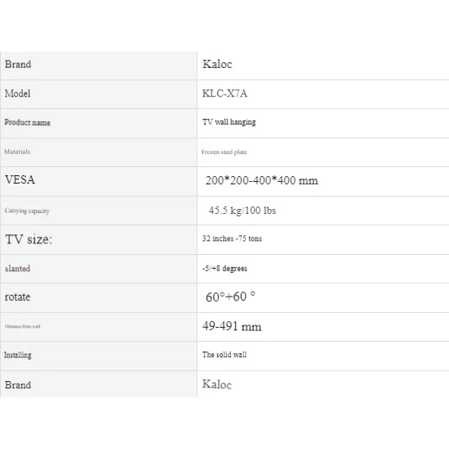The height and width of the screenshot is (449, 449).
Task: Click the Product name label
Action: click(27, 123)
